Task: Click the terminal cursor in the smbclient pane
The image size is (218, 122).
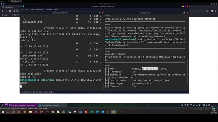Action: click(21, 86)
